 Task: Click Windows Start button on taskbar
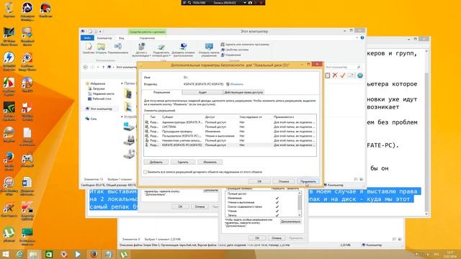click(x=5, y=254)
